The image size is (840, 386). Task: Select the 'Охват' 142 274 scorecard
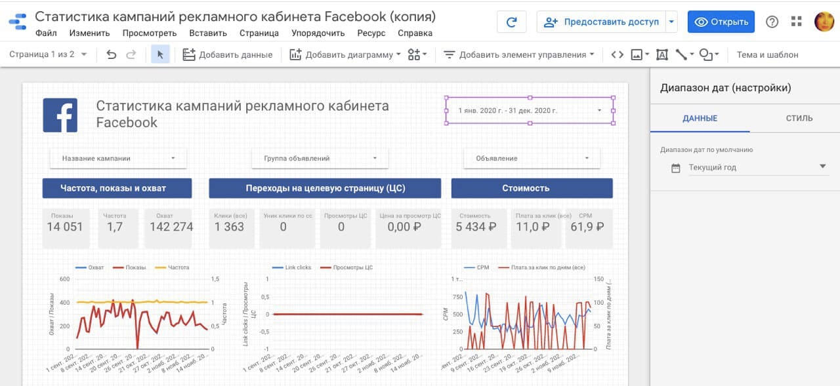pyautogui.click(x=168, y=228)
